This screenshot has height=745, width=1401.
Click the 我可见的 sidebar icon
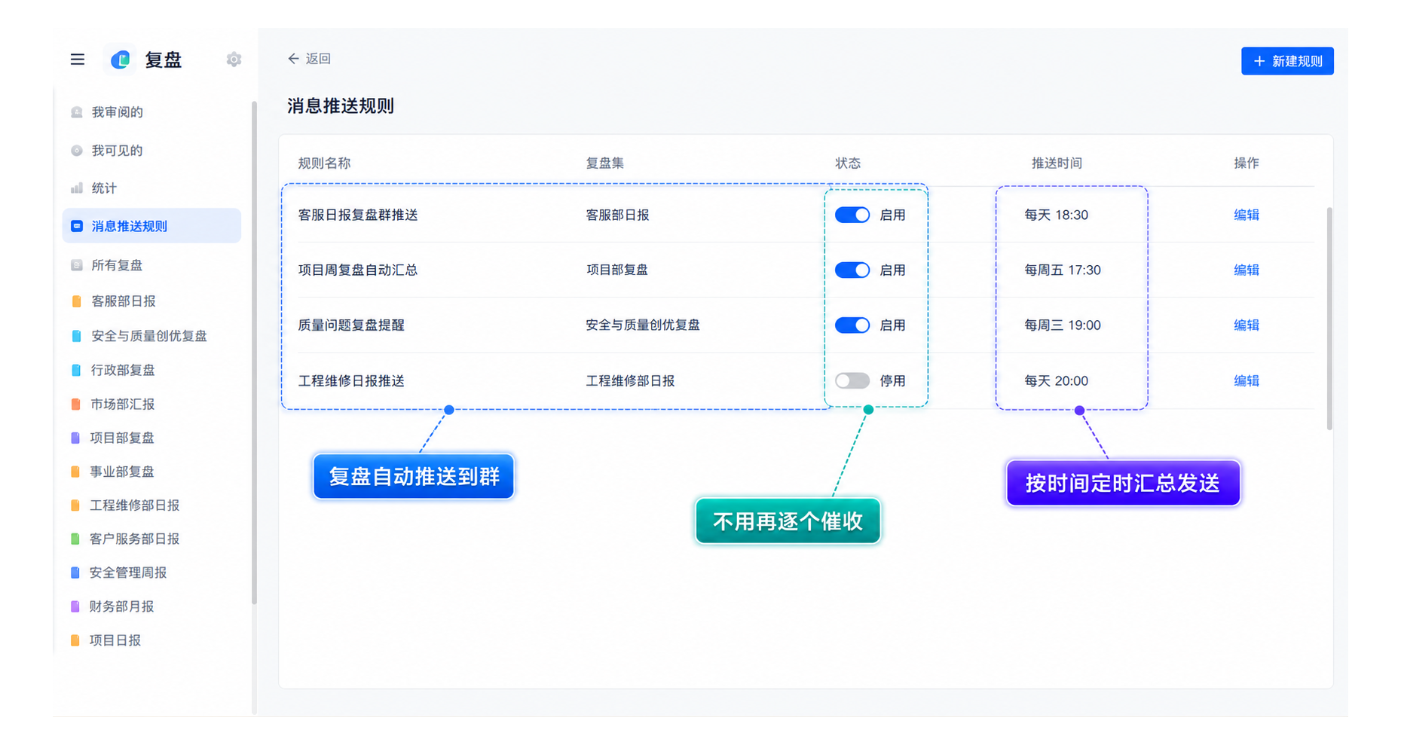click(77, 151)
